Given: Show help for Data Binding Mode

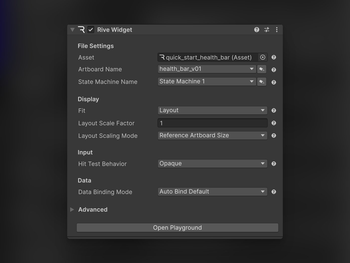Looking at the screenshot, I should pyautogui.click(x=274, y=192).
